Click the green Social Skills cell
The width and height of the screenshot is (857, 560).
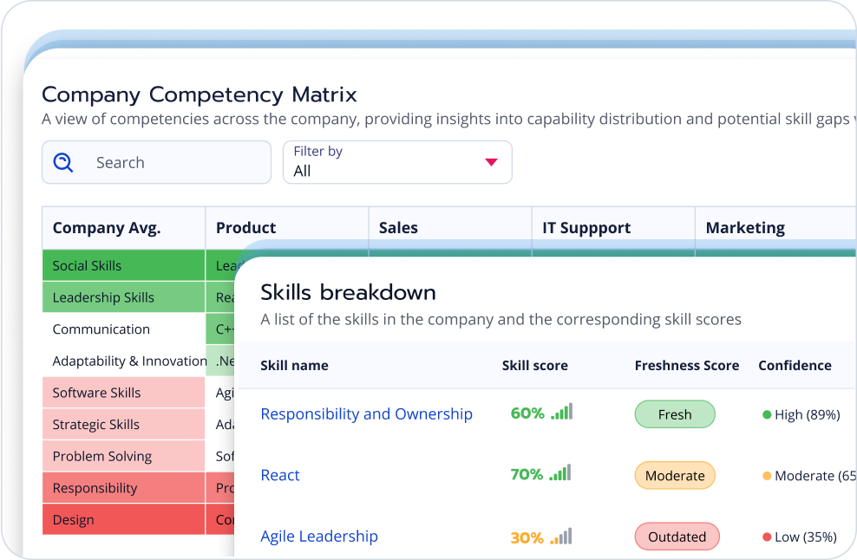click(123, 266)
